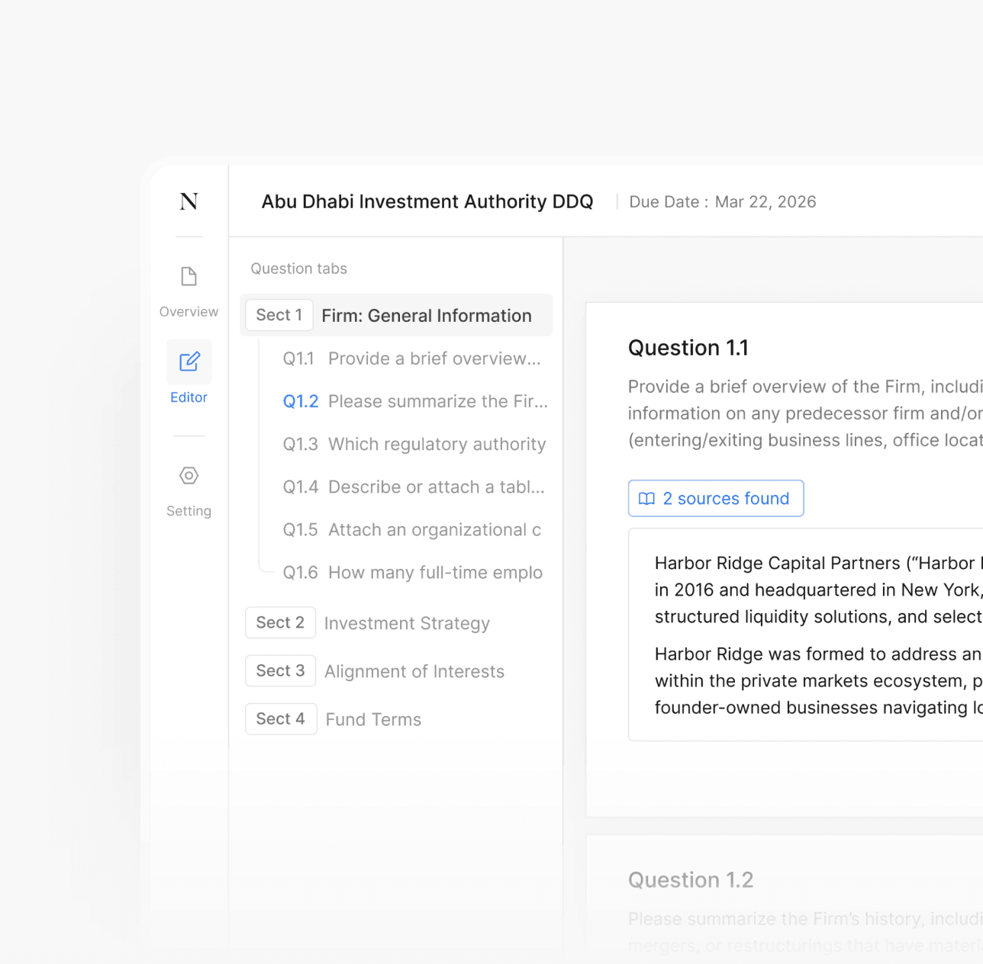Select the Editor pencil icon

coord(189,361)
